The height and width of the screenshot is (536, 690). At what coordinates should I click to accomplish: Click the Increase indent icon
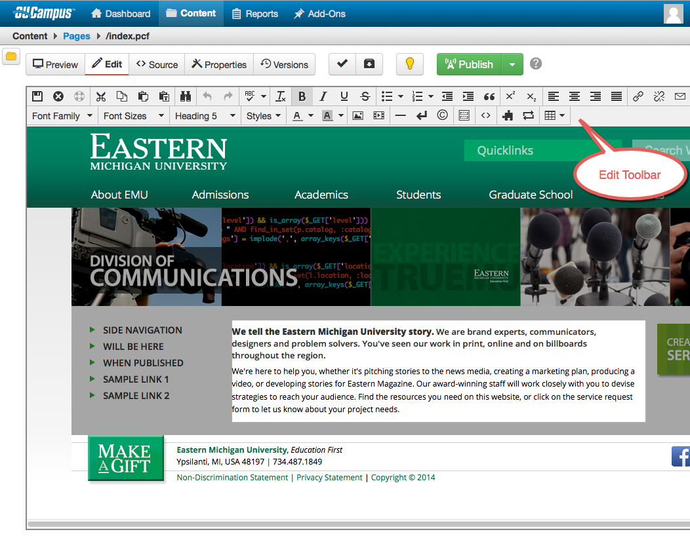pyautogui.click(x=468, y=96)
